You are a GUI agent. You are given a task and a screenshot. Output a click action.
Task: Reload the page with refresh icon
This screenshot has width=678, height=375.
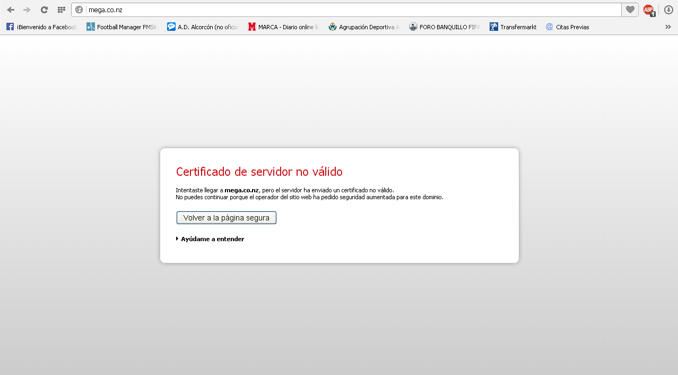coord(45,10)
